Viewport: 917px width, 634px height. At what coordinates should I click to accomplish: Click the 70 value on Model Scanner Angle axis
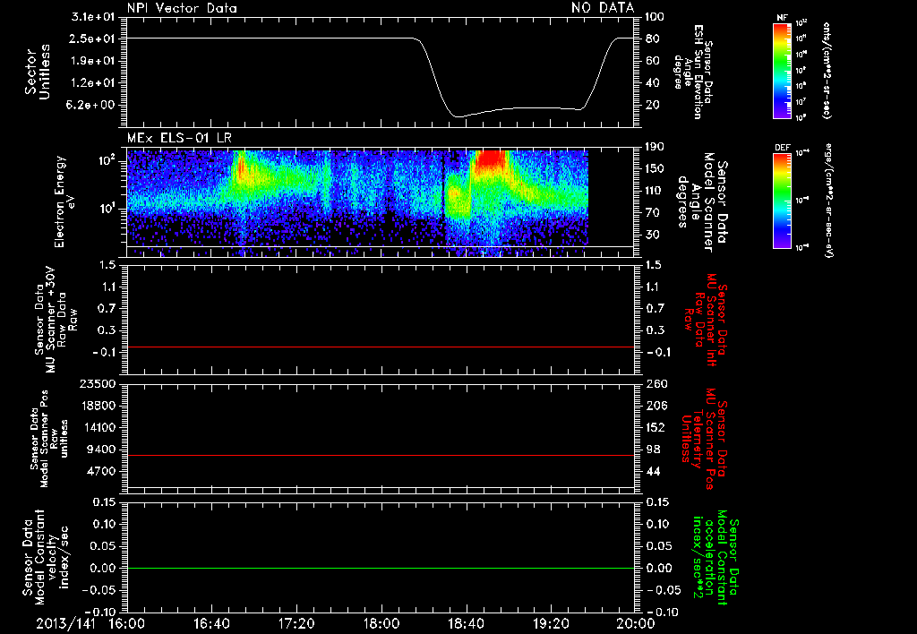652,213
